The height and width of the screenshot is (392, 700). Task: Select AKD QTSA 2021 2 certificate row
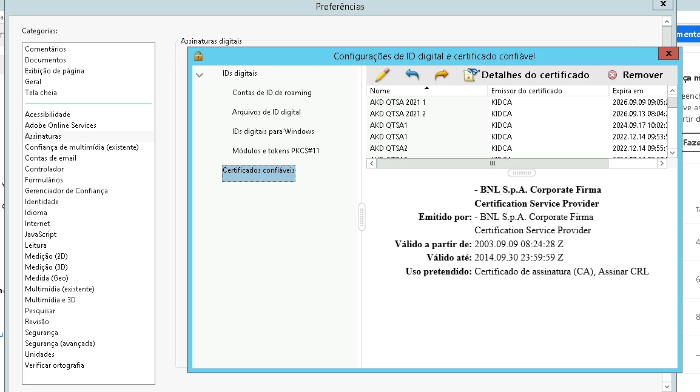pyautogui.click(x=517, y=114)
